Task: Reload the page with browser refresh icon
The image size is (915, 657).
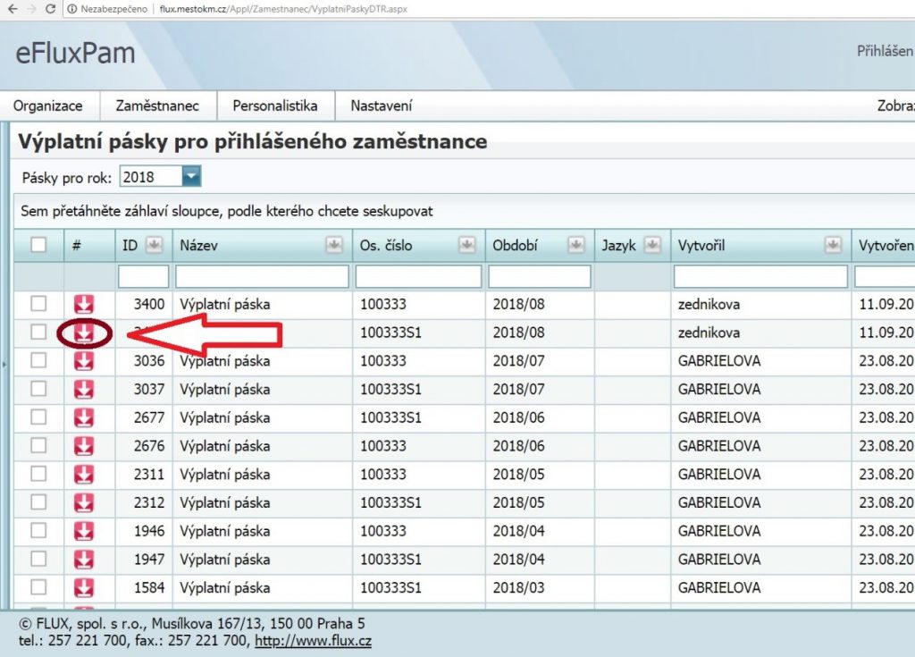Action: (x=50, y=8)
